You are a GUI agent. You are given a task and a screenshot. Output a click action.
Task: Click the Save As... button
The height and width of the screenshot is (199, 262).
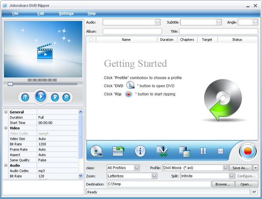click(241, 168)
